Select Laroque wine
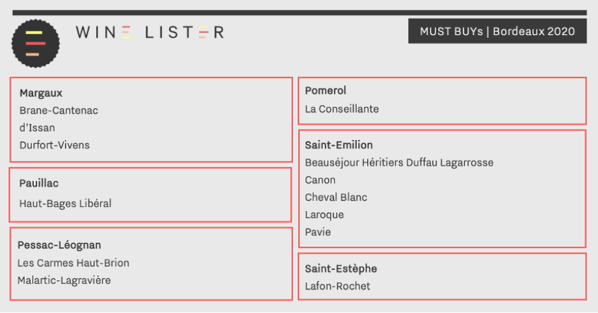 tap(324, 215)
